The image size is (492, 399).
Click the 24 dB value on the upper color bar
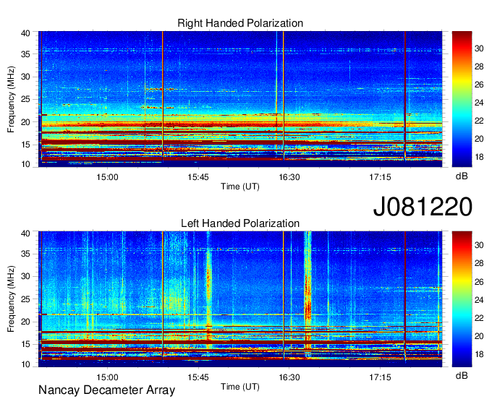pyautogui.click(x=479, y=103)
